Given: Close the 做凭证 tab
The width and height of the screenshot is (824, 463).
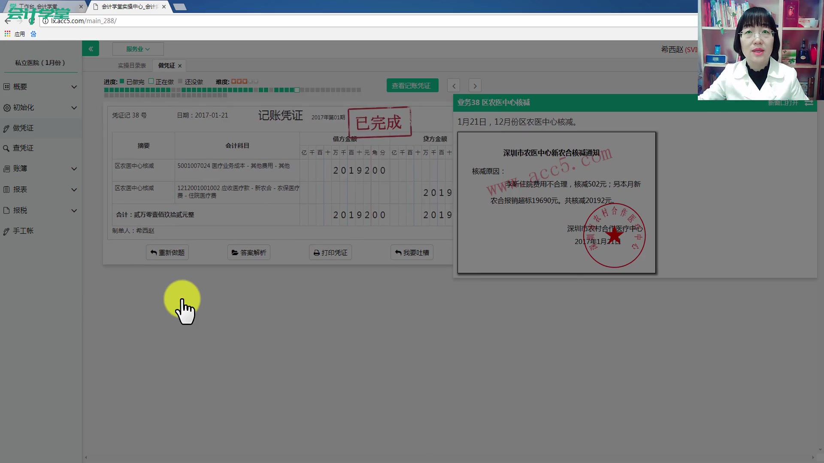Looking at the screenshot, I should click(180, 66).
